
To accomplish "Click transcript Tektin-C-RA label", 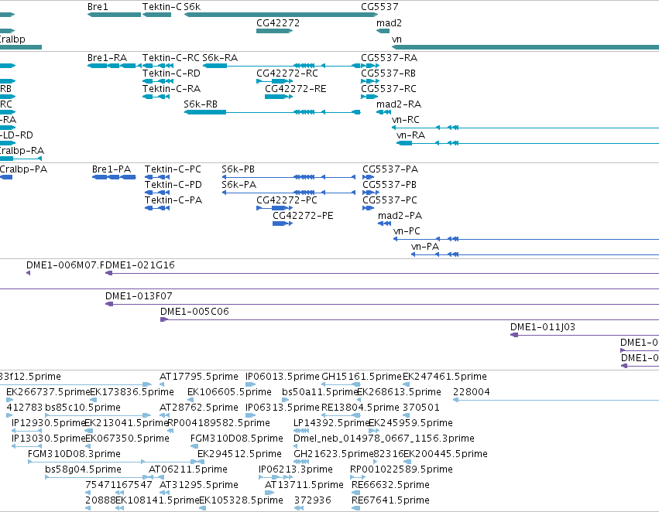I will (x=171, y=89).
